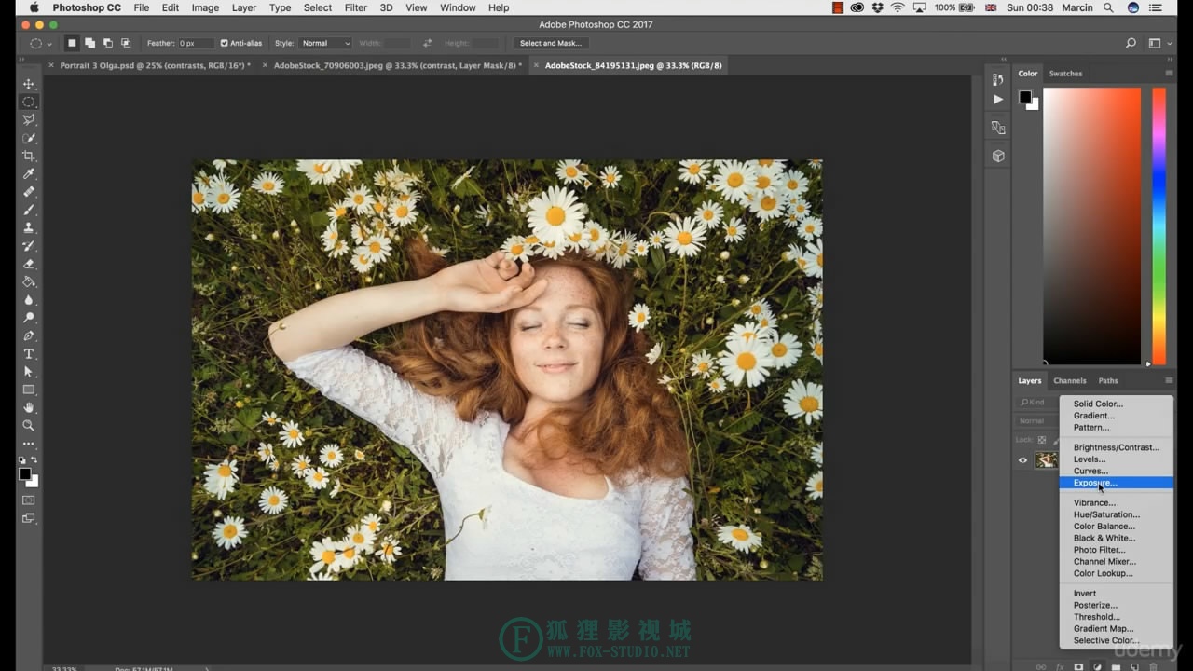
Task: Open macOS Spotlight search icon
Action: (x=1108, y=7)
